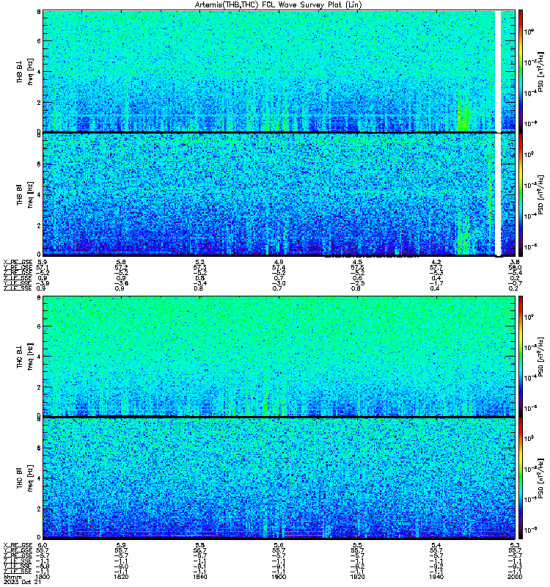
Task: Click the bright green burst near 1945 in THB B-perpendicular
Action: click(464, 114)
